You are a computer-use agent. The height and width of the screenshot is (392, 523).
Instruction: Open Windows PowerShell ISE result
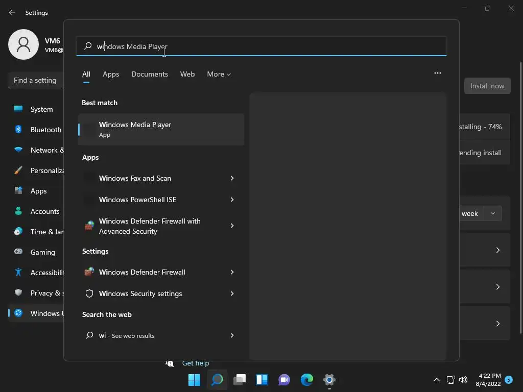coord(161,200)
